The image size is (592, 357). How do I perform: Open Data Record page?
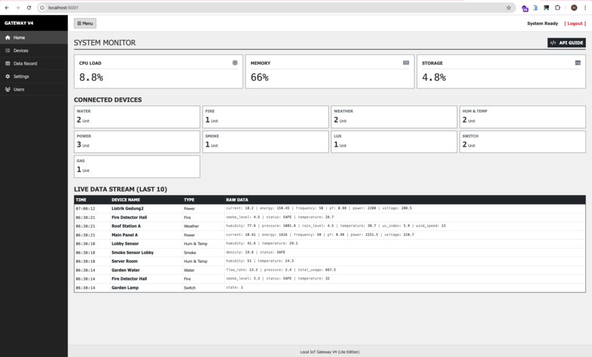25,64
